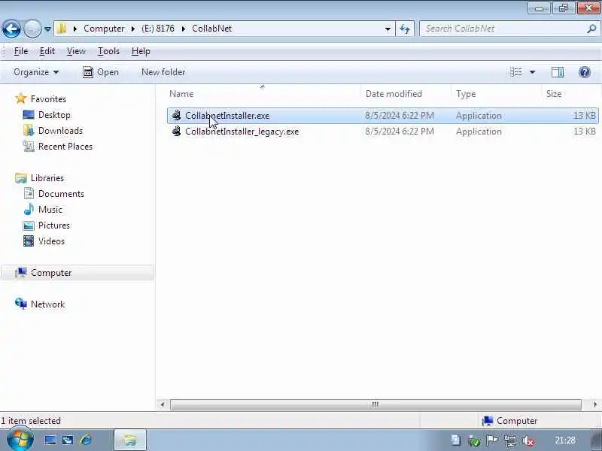Toggle the preview pane
Screen dimensions: 602x451
coord(558,72)
